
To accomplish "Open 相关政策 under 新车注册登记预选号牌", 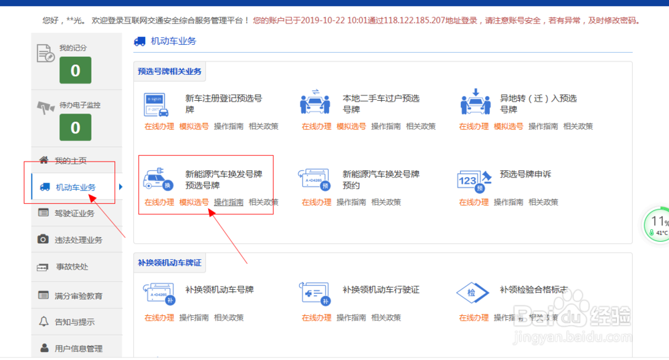I will pyautogui.click(x=263, y=126).
